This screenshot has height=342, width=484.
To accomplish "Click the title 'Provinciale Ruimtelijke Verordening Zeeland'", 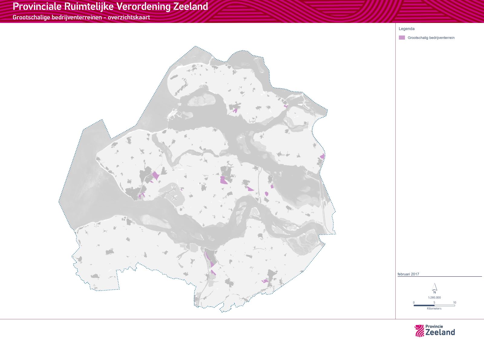I will pyautogui.click(x=110, y=6).
